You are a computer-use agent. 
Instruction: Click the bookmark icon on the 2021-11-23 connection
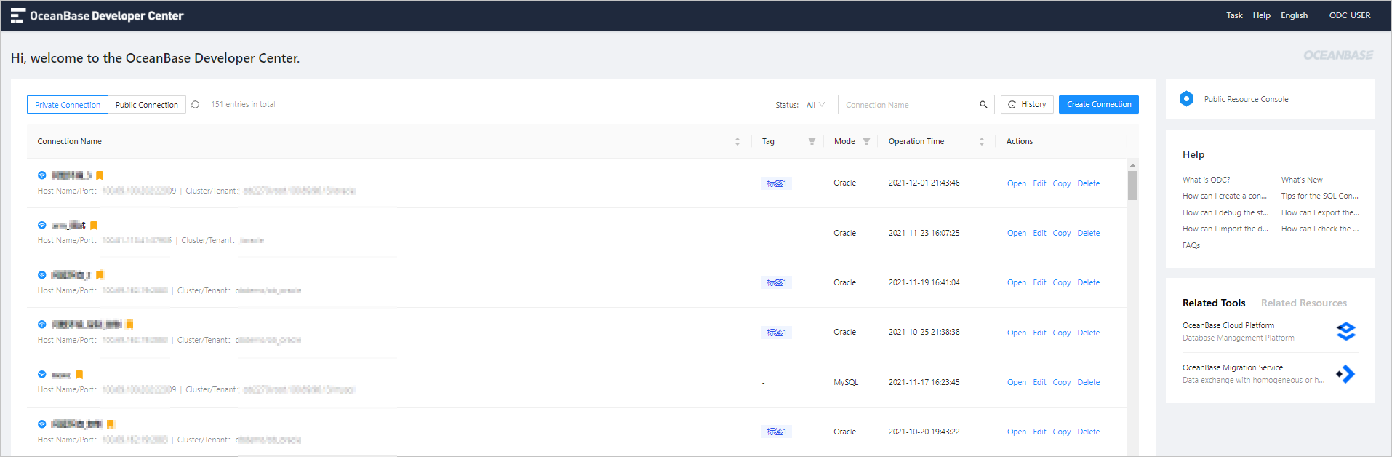click(x=94, y=226)
